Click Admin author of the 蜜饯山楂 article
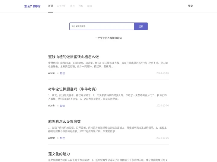The width and height of the screenshot is (217, 162). tap(52, 73)
